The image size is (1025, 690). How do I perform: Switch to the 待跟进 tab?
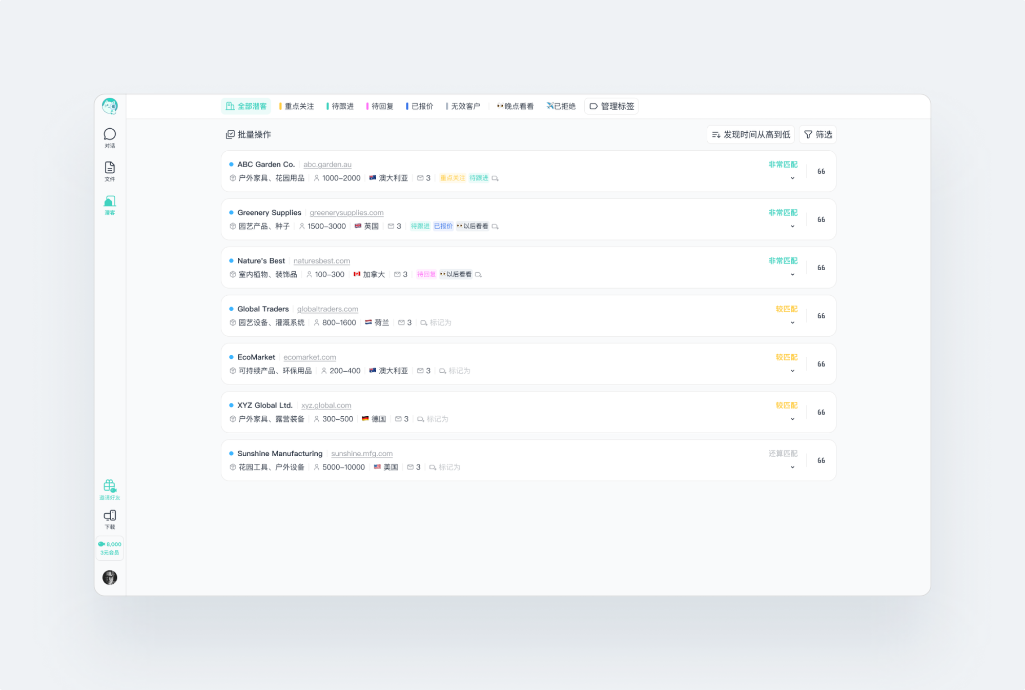coord(340,106)
